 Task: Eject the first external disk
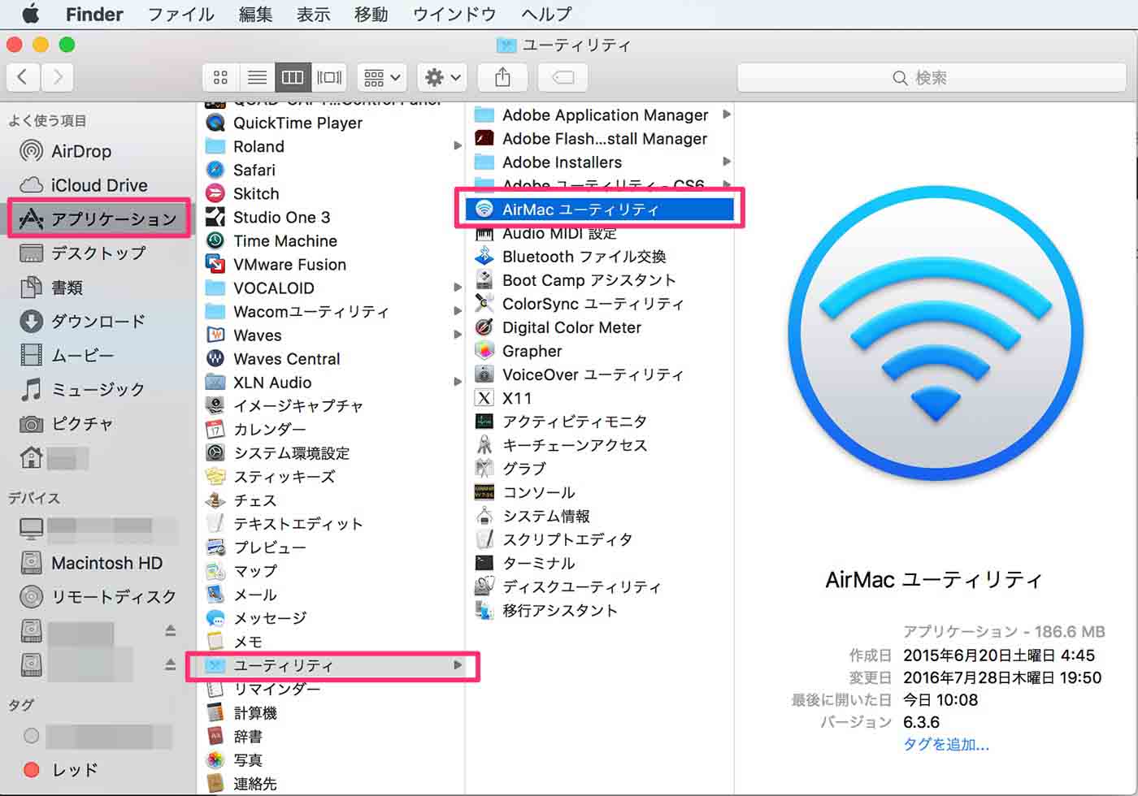(x=170, y=630)
